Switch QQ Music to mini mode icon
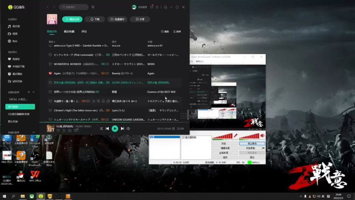355x200 pixels. pyautogui.click(x=166, y=7)
